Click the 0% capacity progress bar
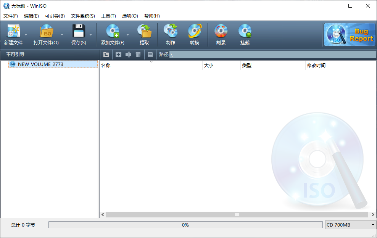This screenshot has height=238, width=377. point(185,225)
